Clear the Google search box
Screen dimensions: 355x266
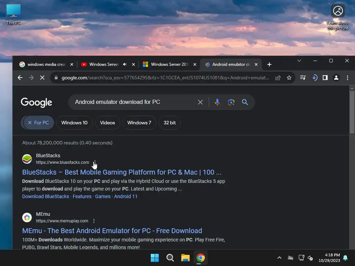[200, 102]
